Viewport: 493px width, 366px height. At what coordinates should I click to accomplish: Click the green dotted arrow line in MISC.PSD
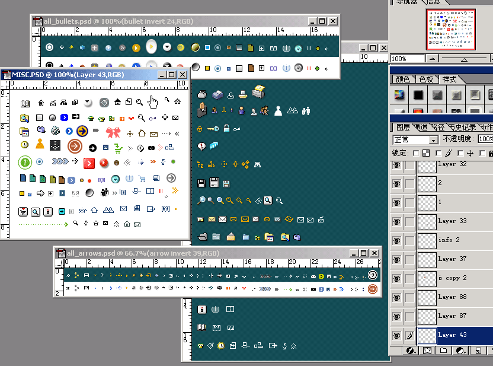coord(43,224)
